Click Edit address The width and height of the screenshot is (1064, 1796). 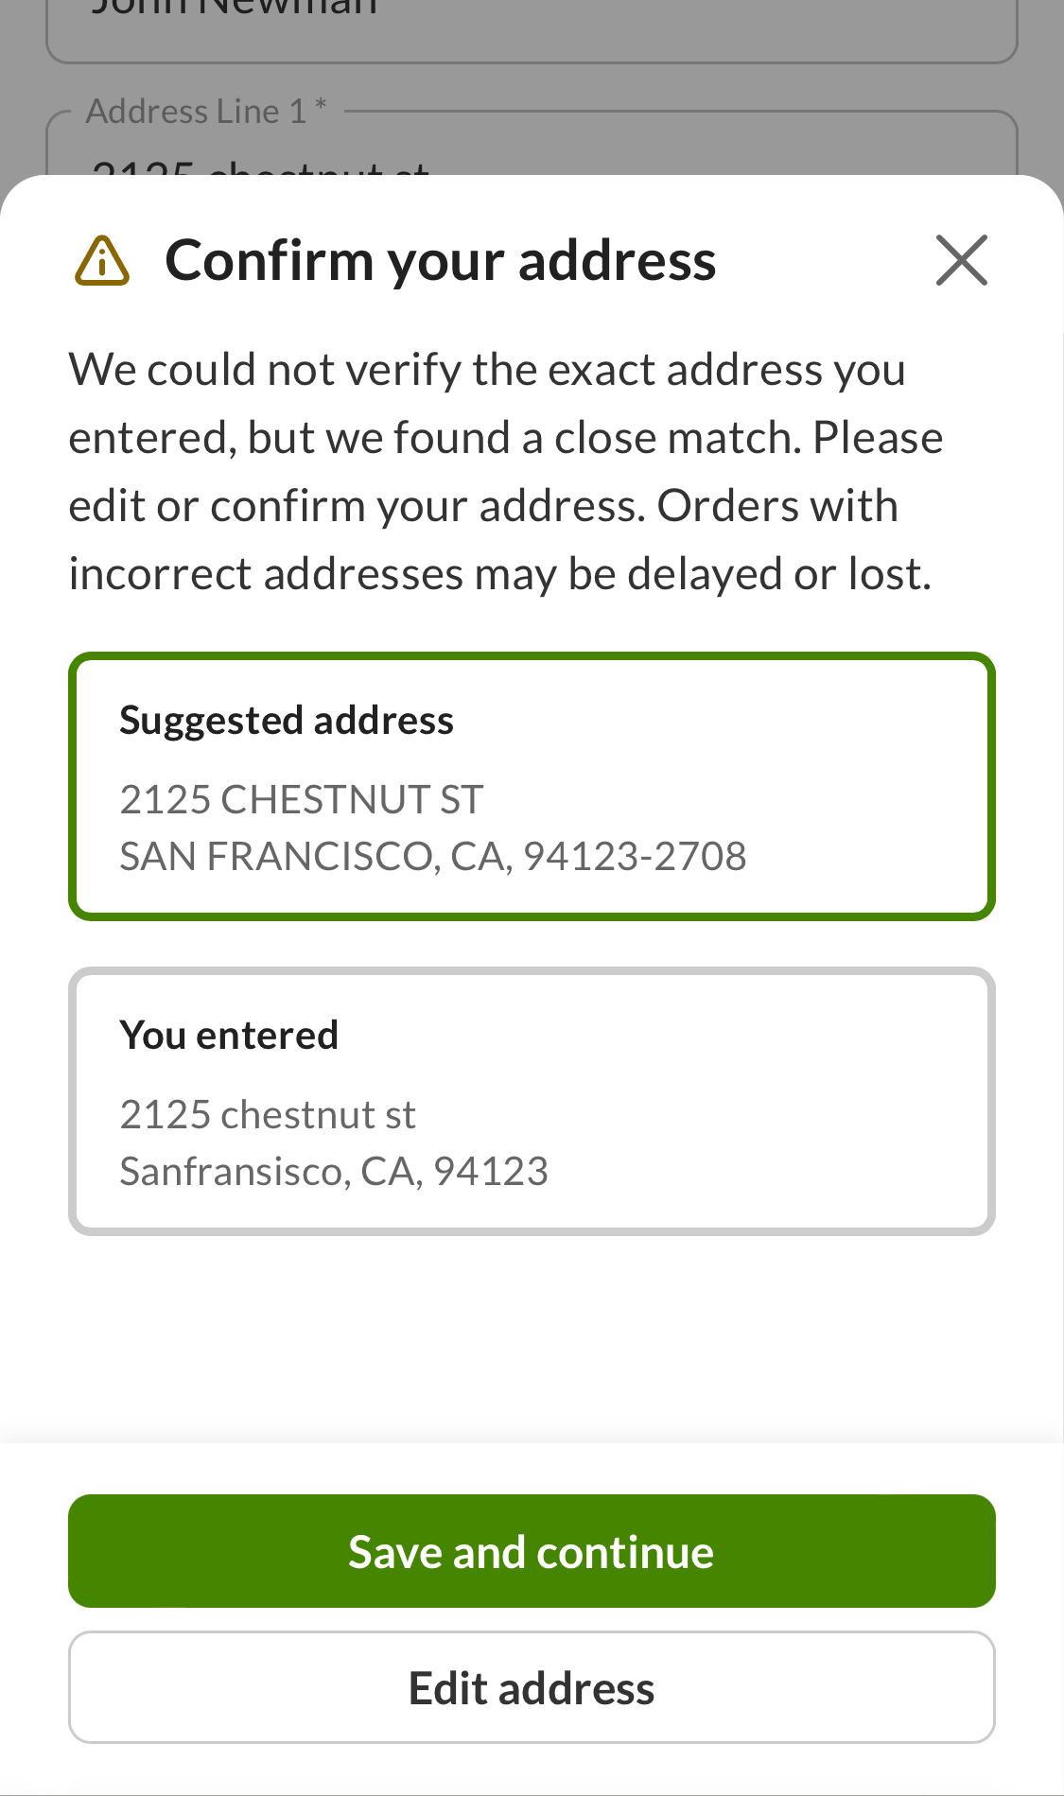pyautogui.click(x=532, y=1687)
